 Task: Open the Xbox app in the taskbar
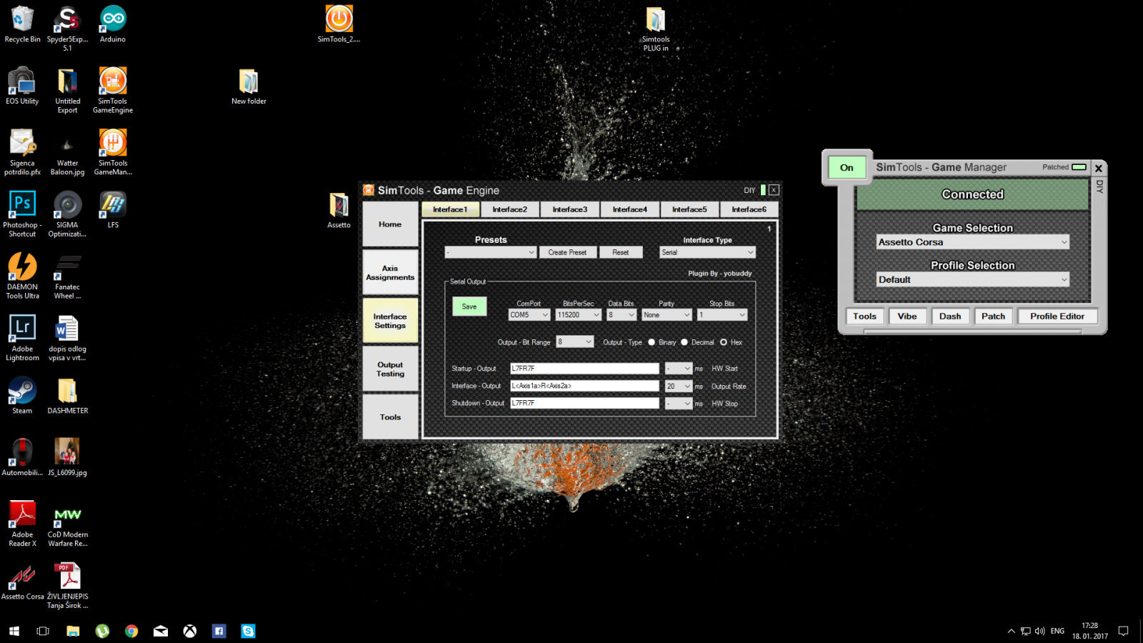190,631
